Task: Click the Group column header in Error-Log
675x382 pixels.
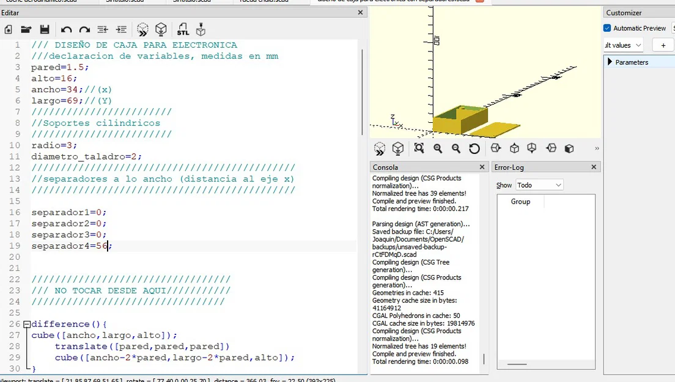Action: [520, 201]
